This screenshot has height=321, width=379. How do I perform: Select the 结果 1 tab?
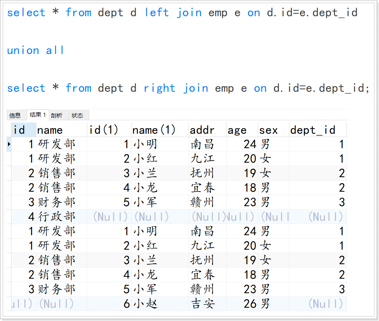(37, 115)
